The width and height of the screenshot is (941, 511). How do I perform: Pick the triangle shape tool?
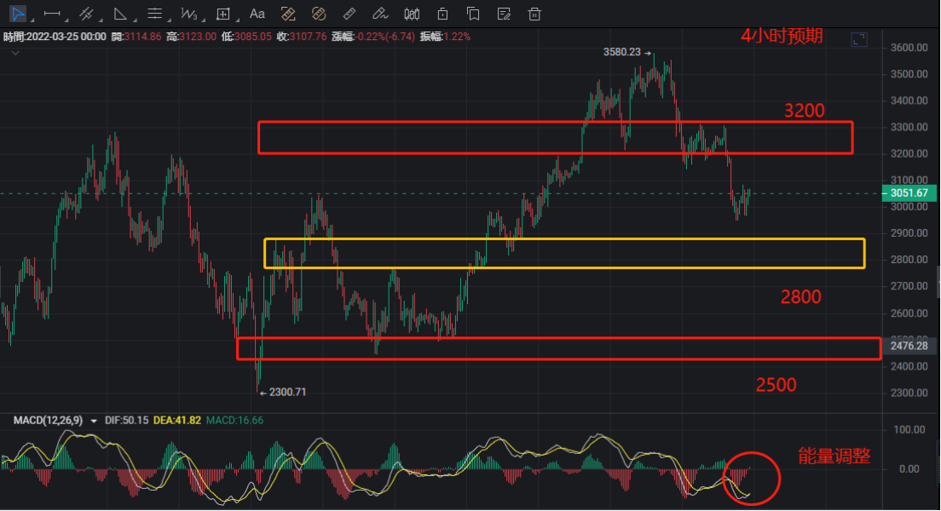coord(120,14)
